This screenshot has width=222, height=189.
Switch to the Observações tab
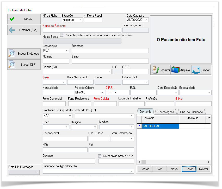tap(166, 112)
